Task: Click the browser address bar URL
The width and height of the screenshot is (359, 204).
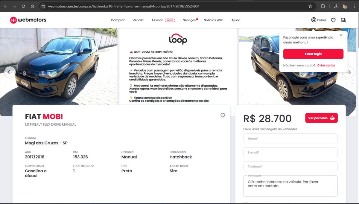Action: pos(124,6)
